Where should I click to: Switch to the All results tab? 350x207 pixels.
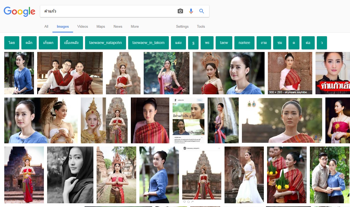[x=46, y=26]
